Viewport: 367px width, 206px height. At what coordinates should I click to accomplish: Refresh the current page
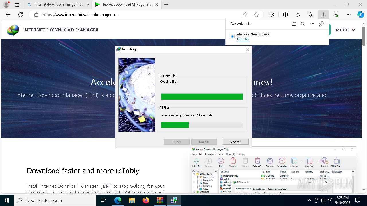tap(21, 15)
